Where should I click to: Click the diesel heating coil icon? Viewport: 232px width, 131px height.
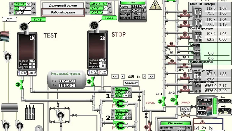(5, 36)
